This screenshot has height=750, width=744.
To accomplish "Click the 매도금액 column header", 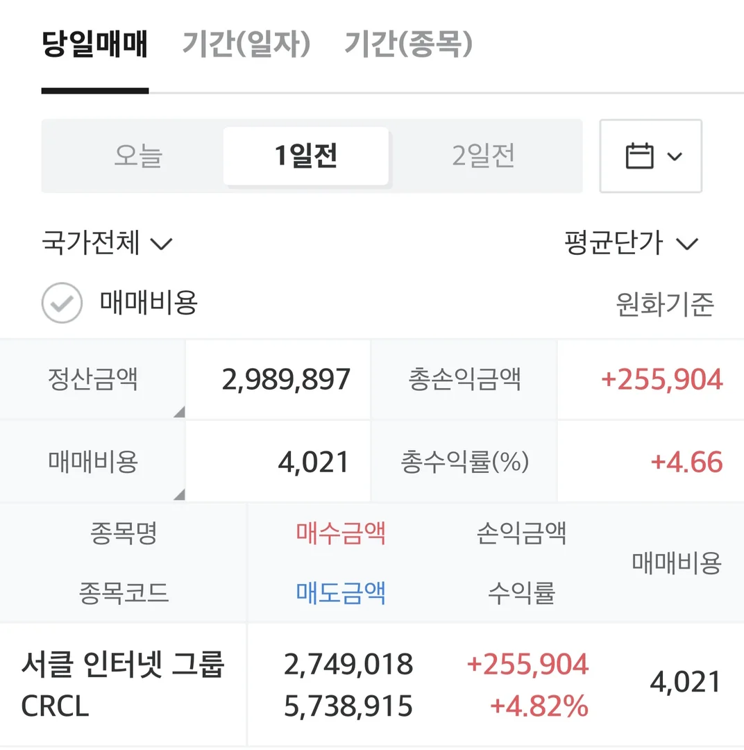I will coord(341,594).
